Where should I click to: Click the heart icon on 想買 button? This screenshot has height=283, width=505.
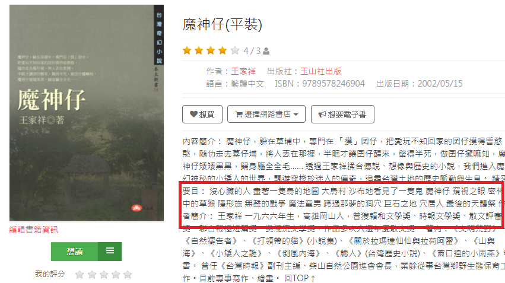click(x=193, y=114)
